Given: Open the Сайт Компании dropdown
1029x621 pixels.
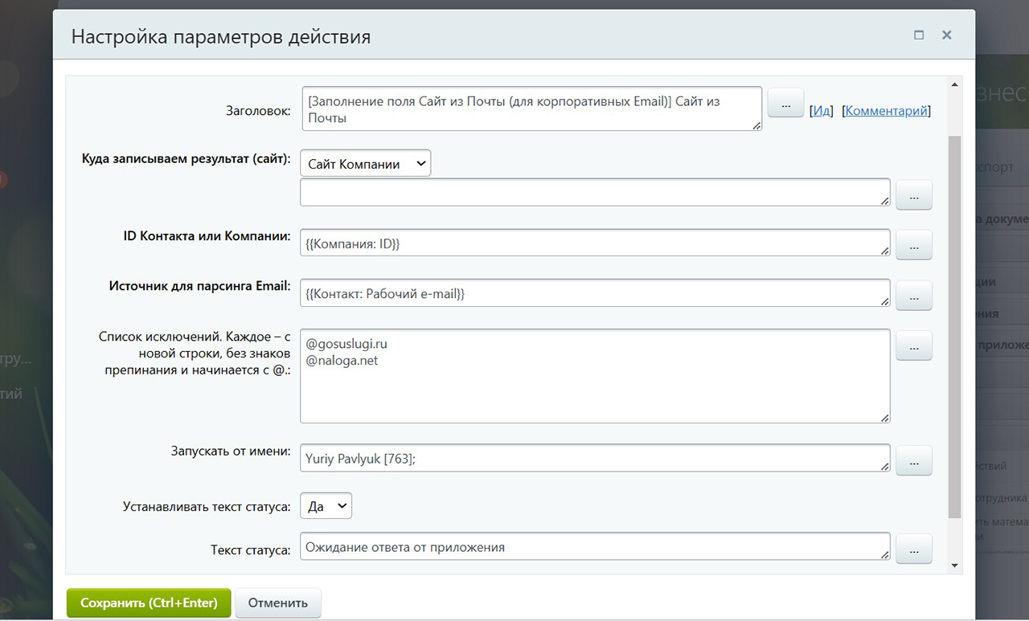Looking at the screenshot, I should pos(366,164).
